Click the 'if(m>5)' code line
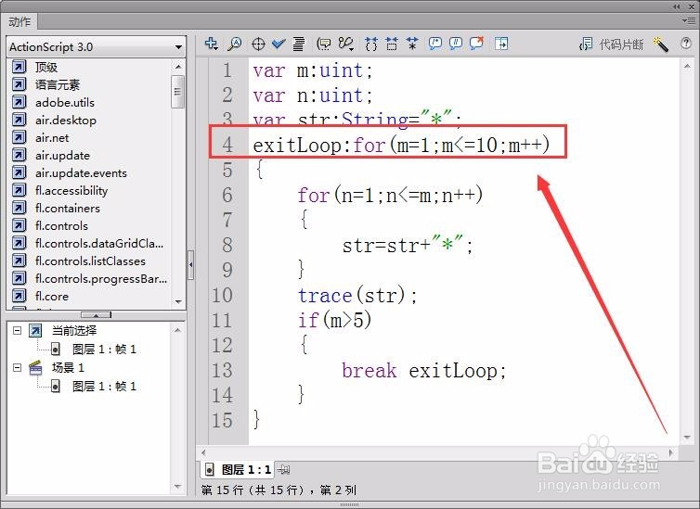 coord(334,321)
